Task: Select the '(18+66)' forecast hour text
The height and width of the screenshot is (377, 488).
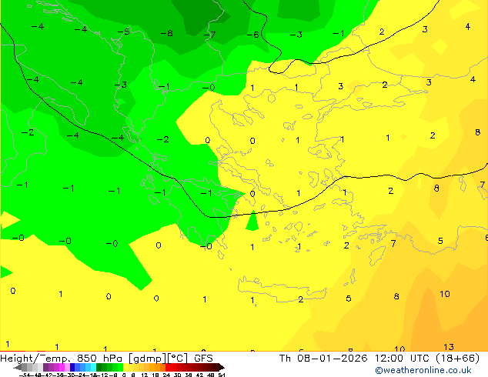Action: pyautogui.click(x=458, y=359)
